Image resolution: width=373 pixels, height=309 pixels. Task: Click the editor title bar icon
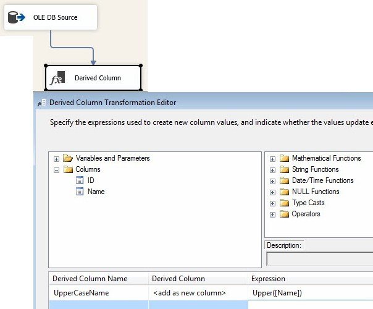[41, 103]
